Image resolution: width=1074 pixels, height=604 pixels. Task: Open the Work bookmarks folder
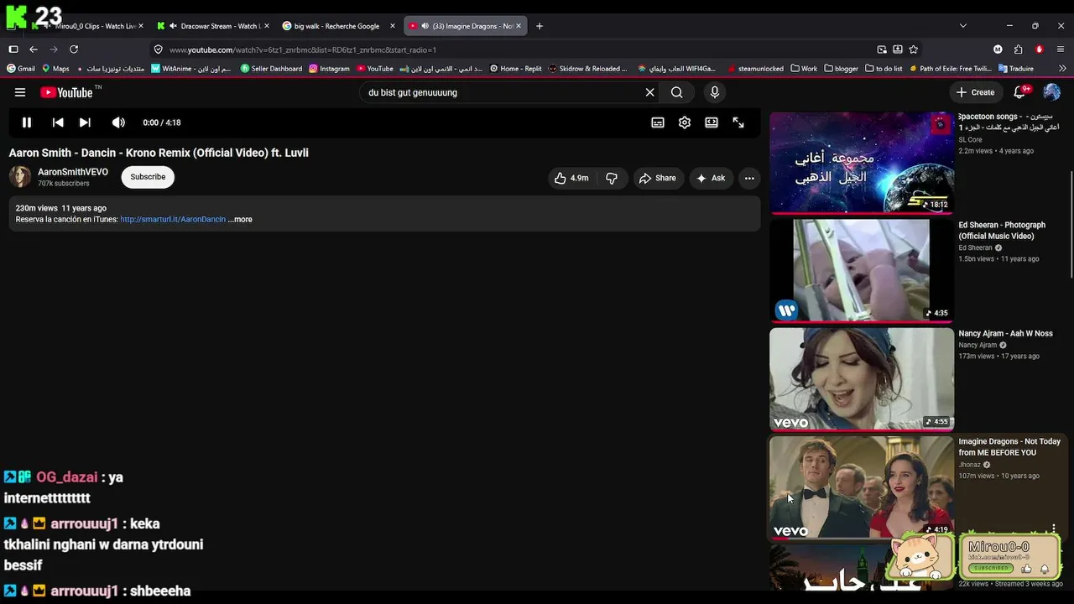coord(804,69)
